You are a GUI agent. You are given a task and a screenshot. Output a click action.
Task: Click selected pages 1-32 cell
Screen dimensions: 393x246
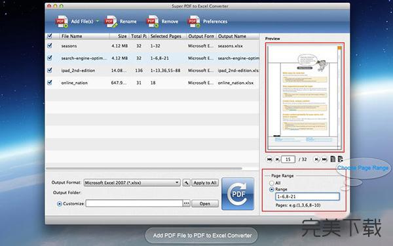point(155,46)
